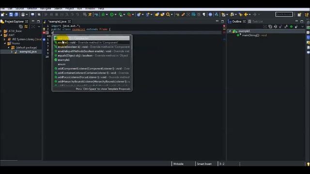
Task: Select addComponentListener proposal in list
Action: (92, 69)
